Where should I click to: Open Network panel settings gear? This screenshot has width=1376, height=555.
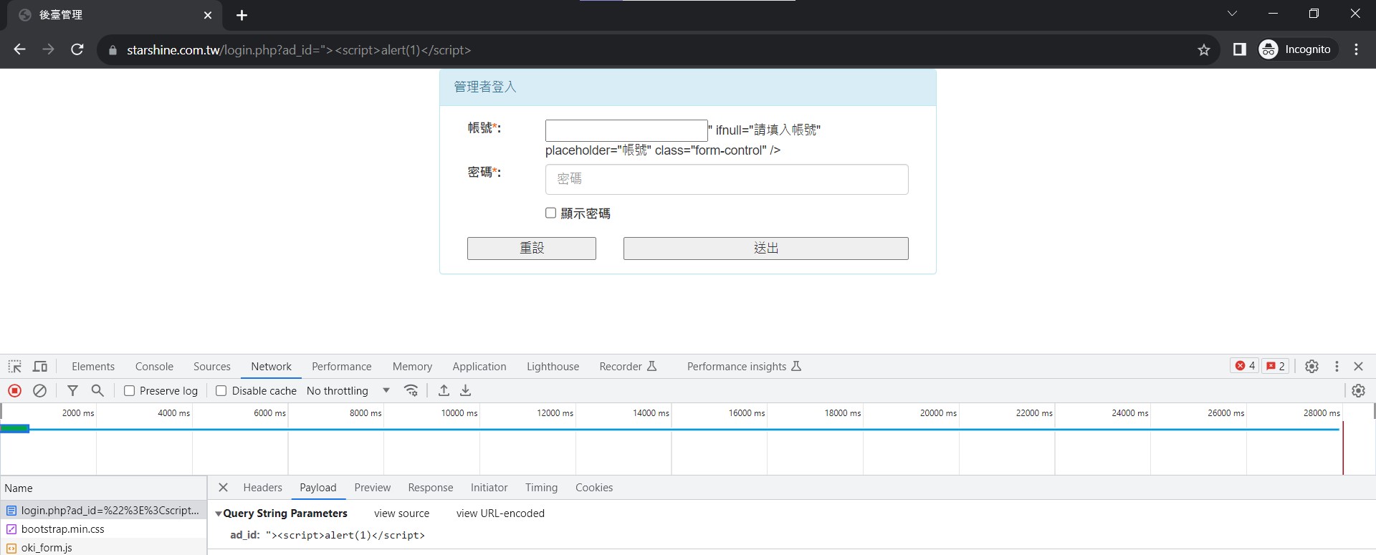(x=1358, y=390)
